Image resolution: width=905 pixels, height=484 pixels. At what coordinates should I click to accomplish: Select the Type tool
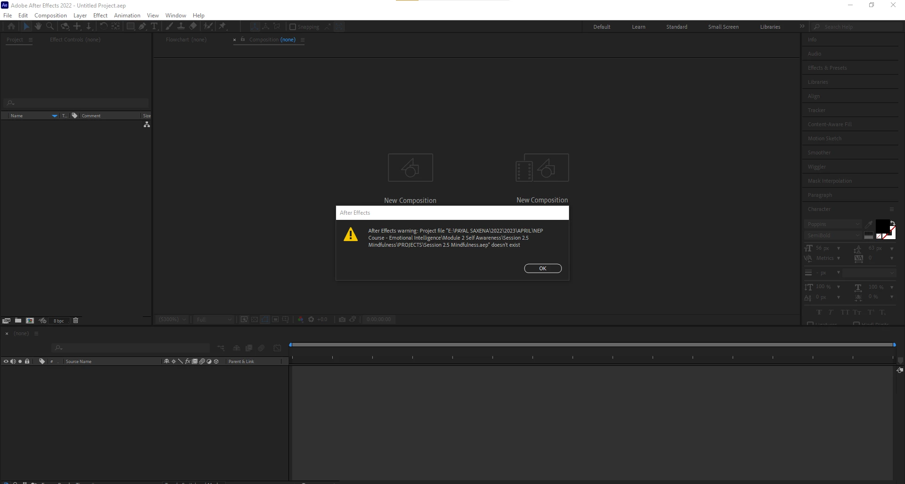(154, 26)
